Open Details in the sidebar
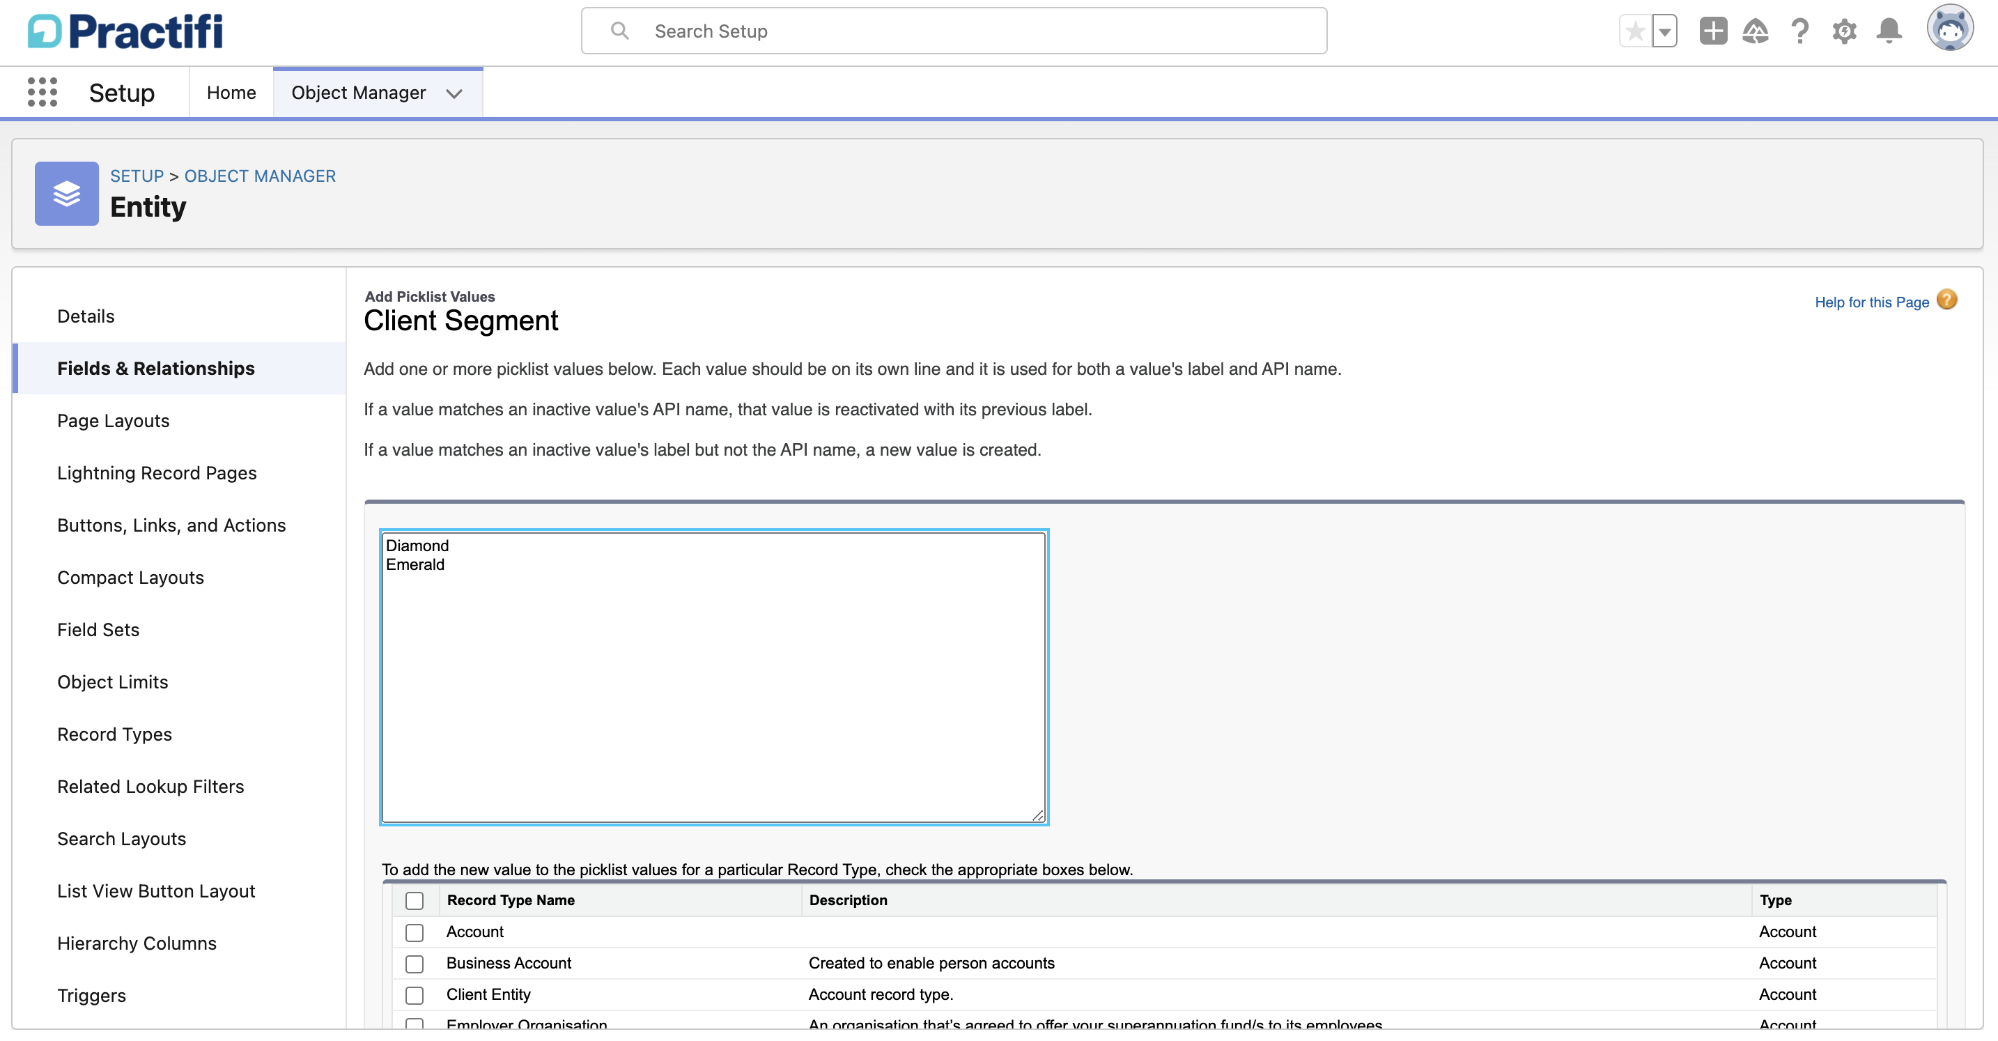 pyautogui.click(x=85, y=316)
